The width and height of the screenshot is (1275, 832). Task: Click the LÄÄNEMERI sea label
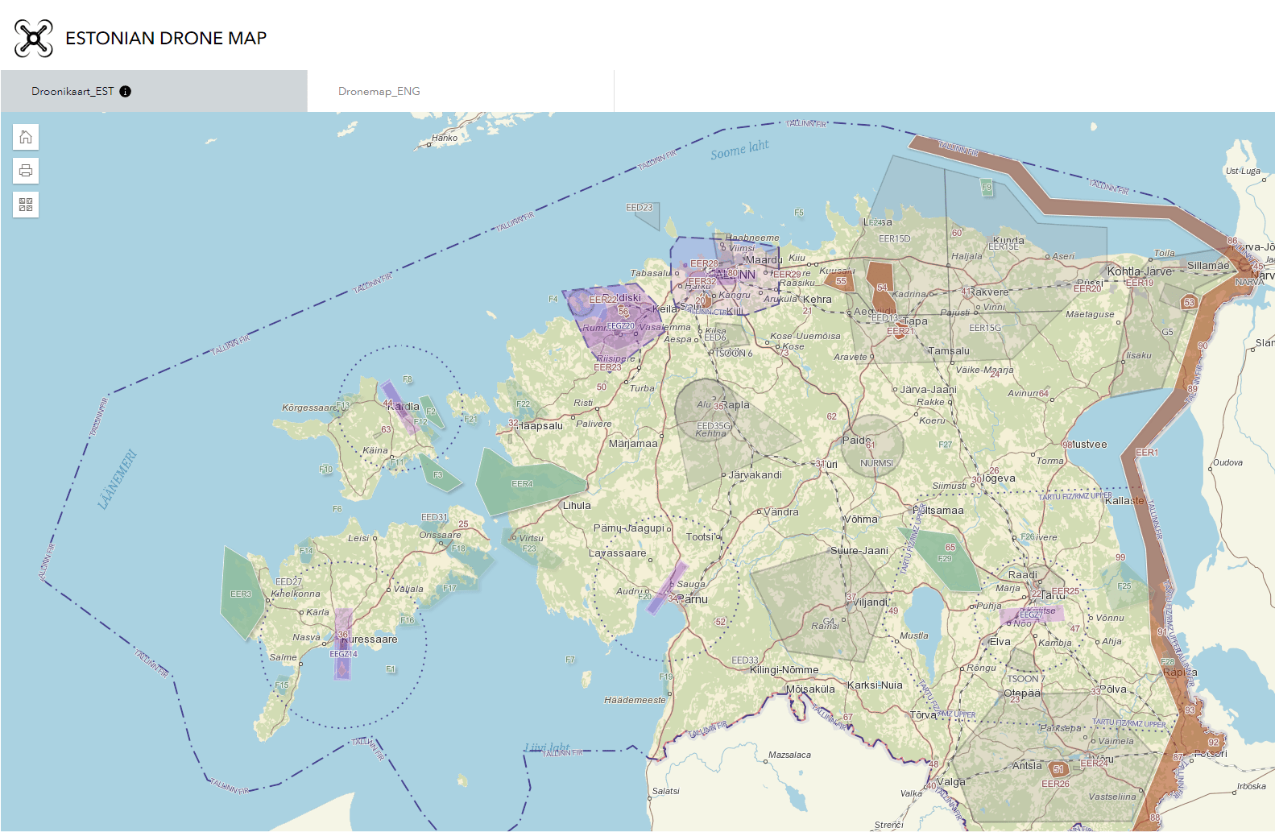118,480
